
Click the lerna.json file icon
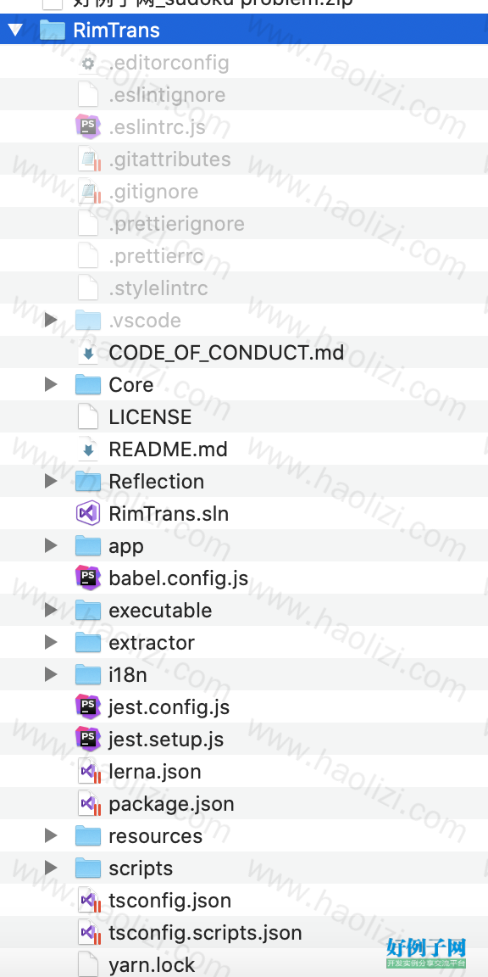point(89,772)
